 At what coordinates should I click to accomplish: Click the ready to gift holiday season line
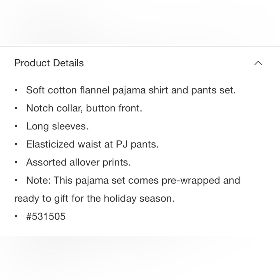point(94,199)
